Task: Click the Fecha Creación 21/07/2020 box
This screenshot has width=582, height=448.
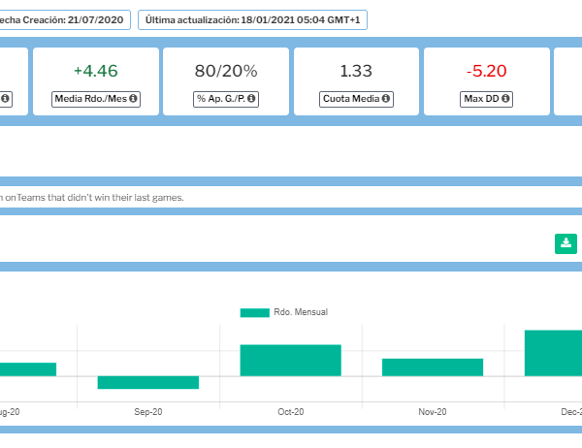Action: coord(65,19)
